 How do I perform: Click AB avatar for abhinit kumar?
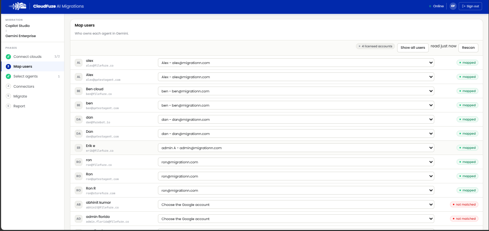[x=78, y=204]
